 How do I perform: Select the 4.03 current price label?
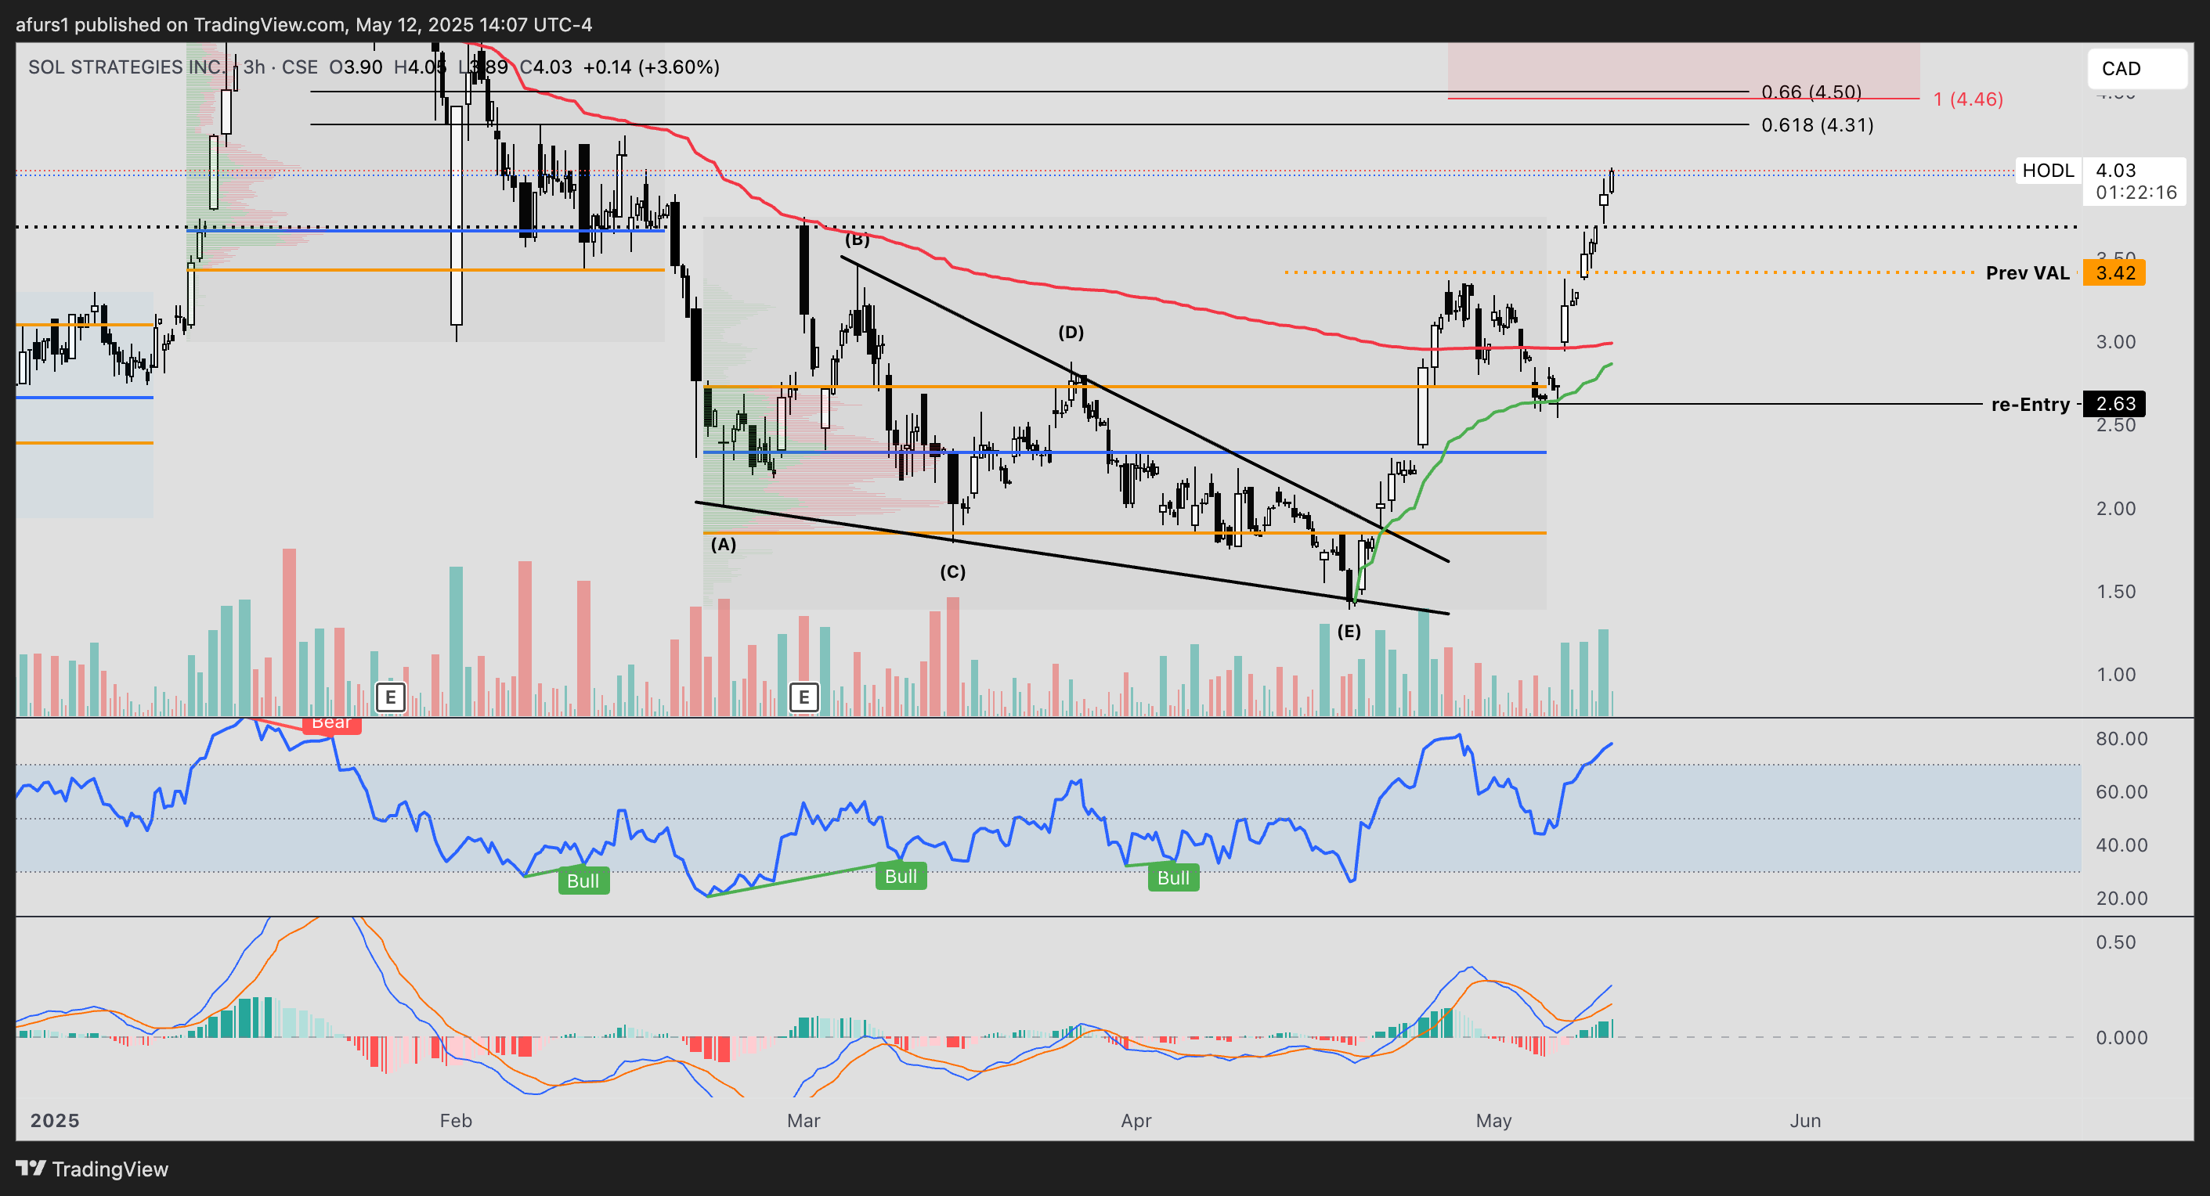(2115, 171)
